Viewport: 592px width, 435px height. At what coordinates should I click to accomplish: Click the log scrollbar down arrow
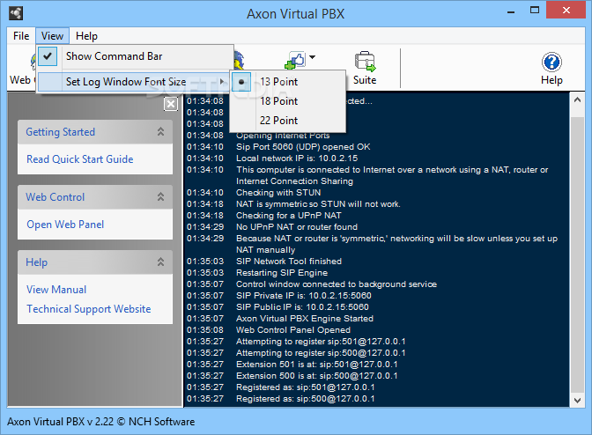(x=577, y=401)
